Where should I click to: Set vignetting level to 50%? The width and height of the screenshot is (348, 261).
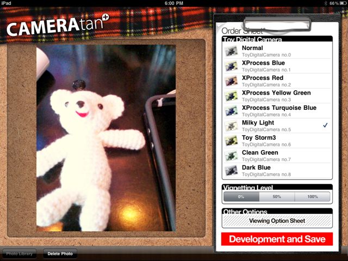pos(277,197)
